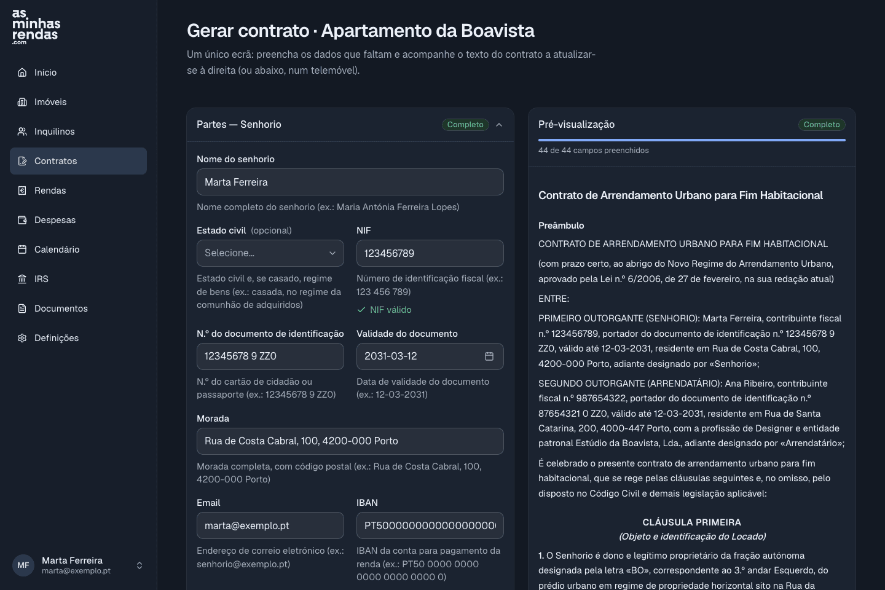
Task: Click the preview progress bar
Action: [x=692, y=140]
